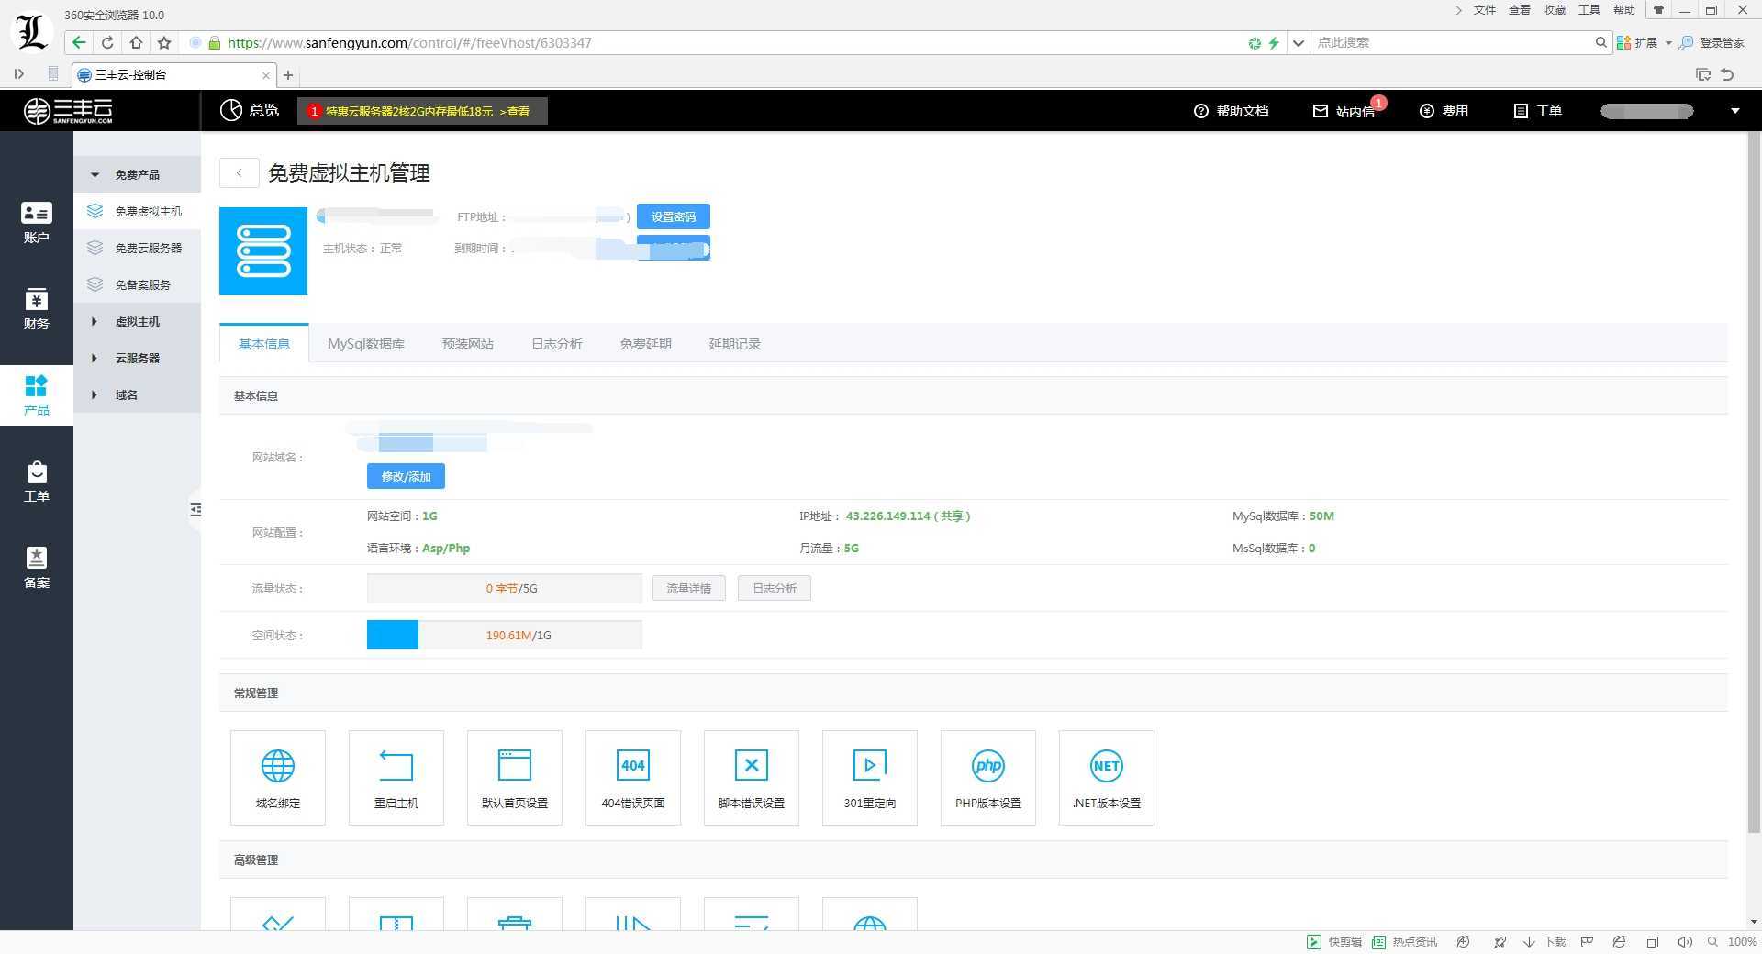This screenshot has width=1762, height=954.
Task: Click the 190.61M/1G space progress bar
Action: click(505, 635)
